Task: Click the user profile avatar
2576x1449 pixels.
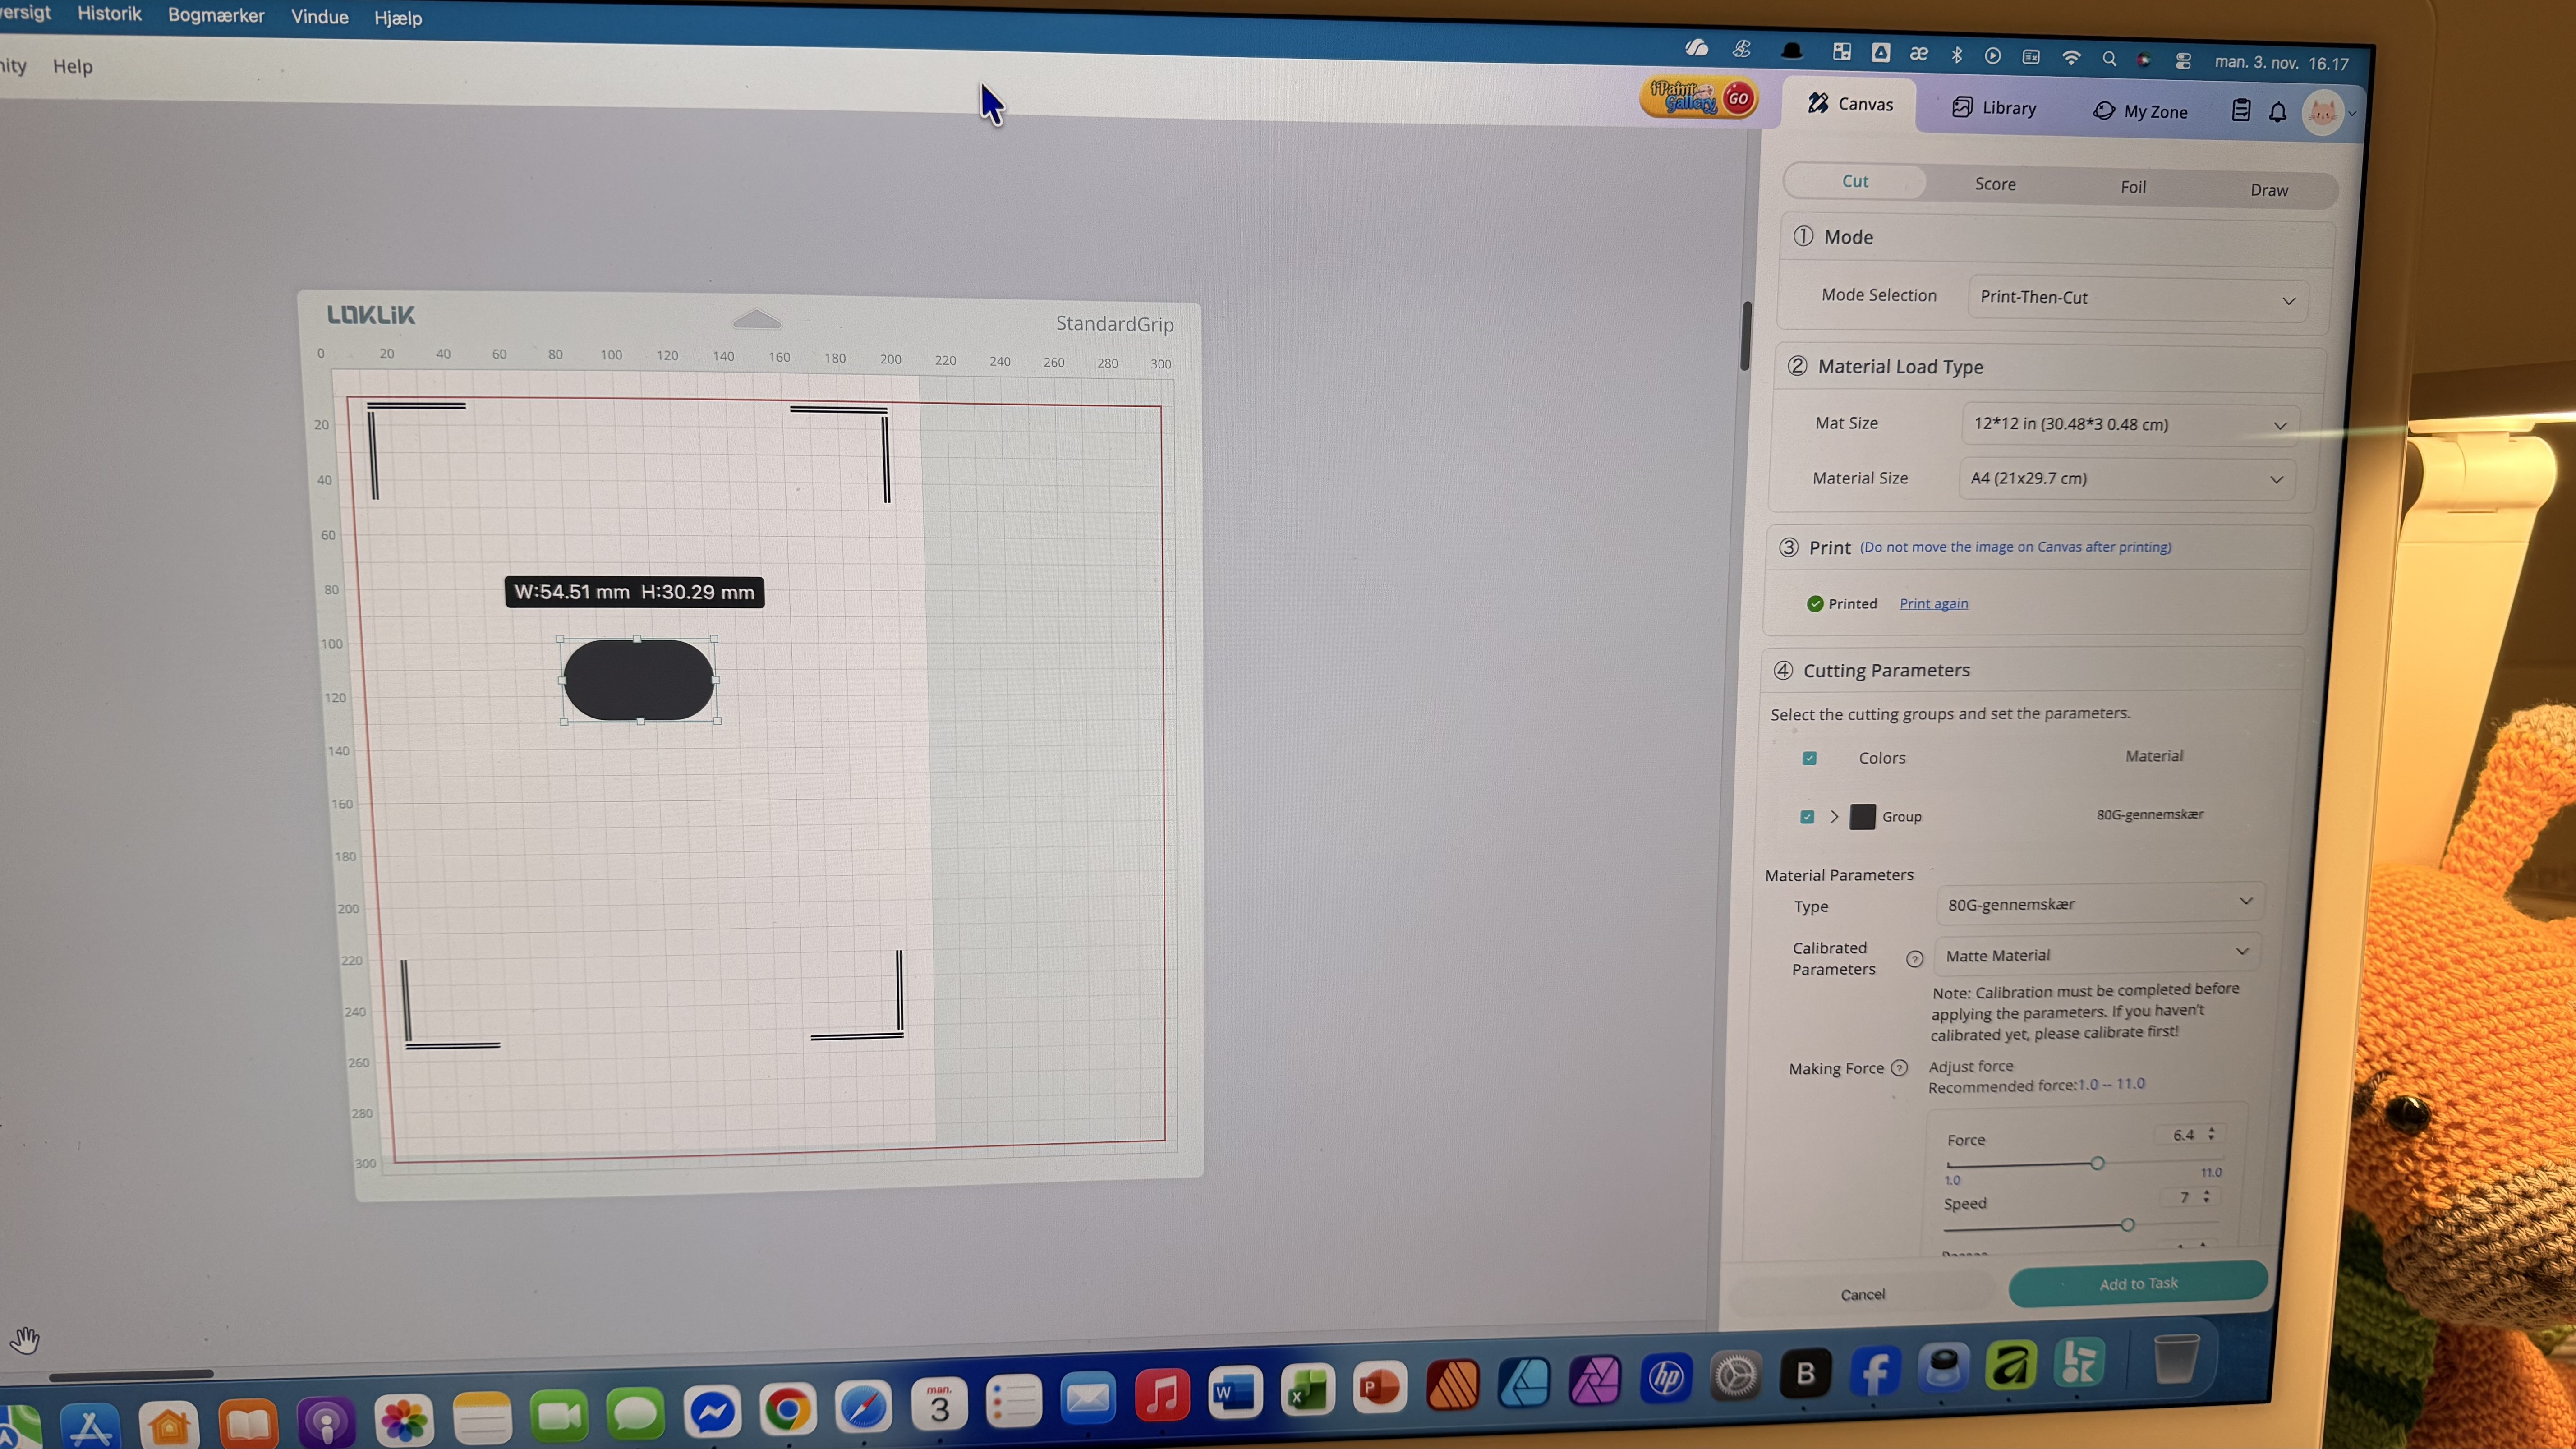Action: click(2322, 113)
